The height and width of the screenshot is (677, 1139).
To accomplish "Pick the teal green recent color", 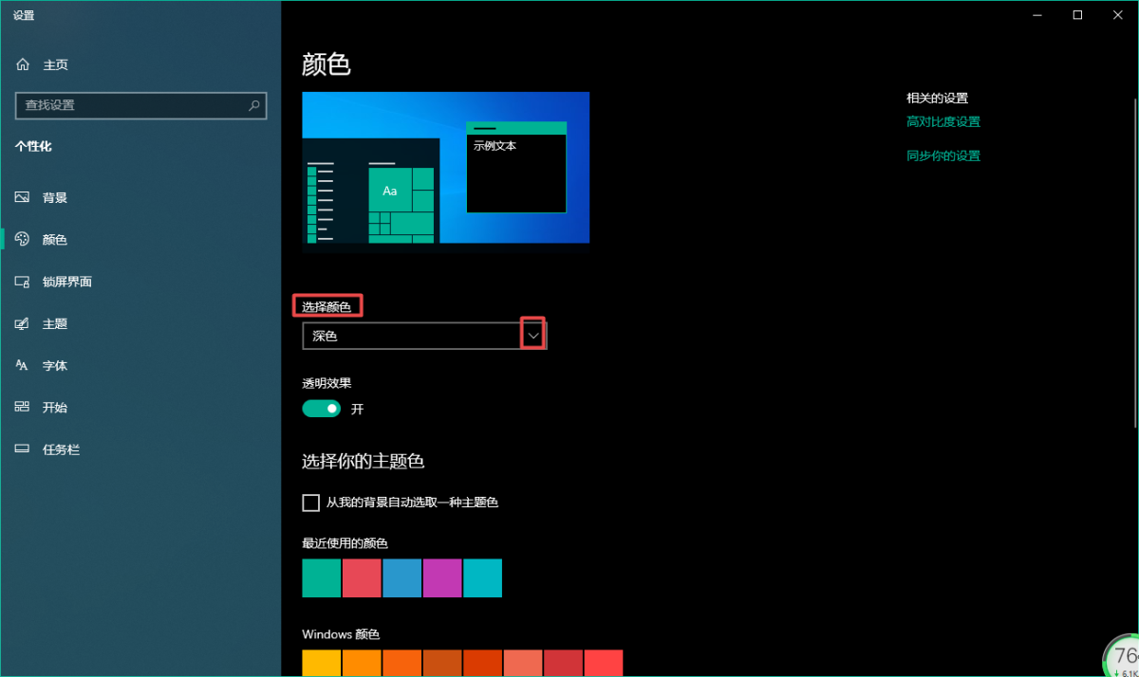I will 322,578.
